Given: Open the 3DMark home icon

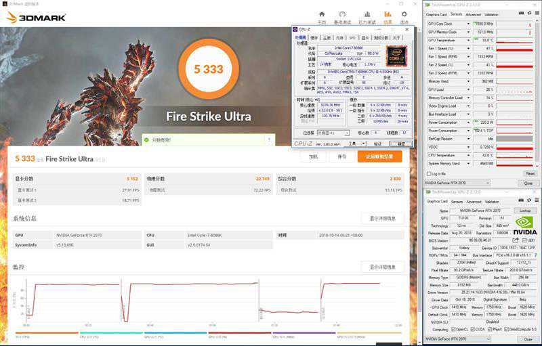Looking at the screenshot, I should (x=322, y=15).
